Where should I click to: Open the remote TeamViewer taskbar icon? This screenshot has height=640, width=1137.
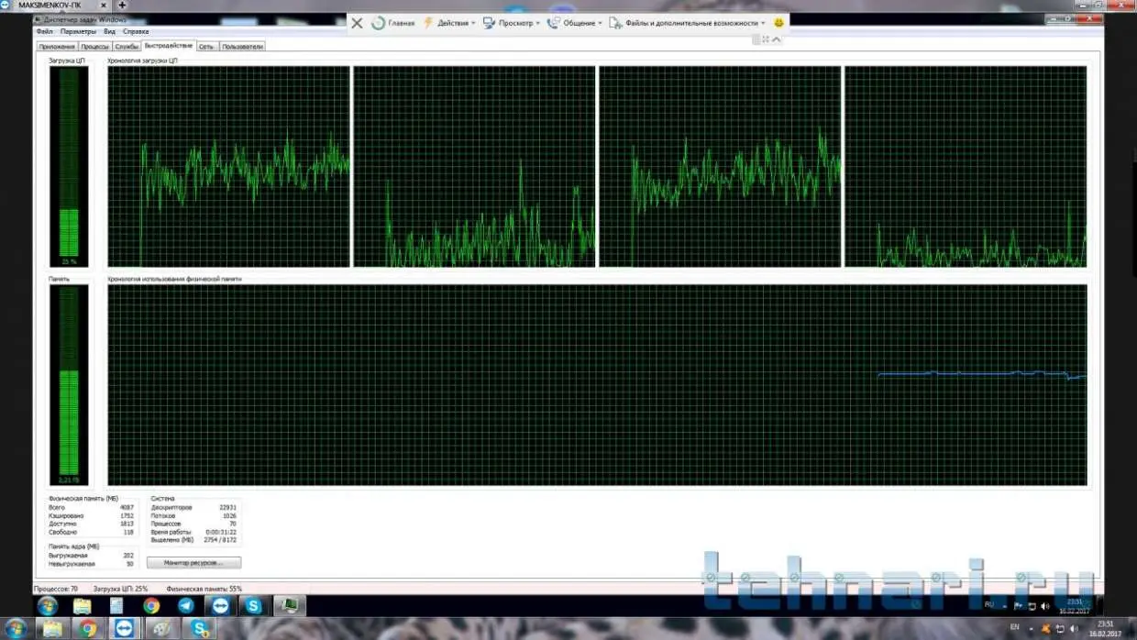click(220, 605)
